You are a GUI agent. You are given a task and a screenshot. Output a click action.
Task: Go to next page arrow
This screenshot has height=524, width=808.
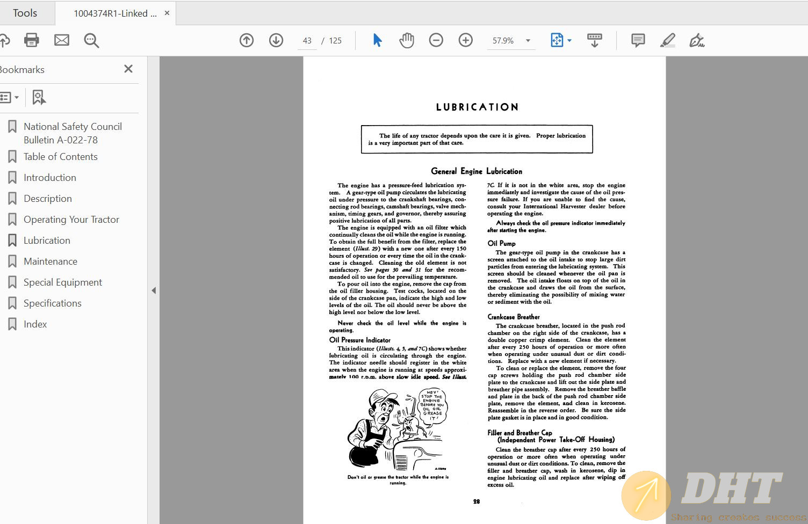pyautogui.click(x=276, y=40)
